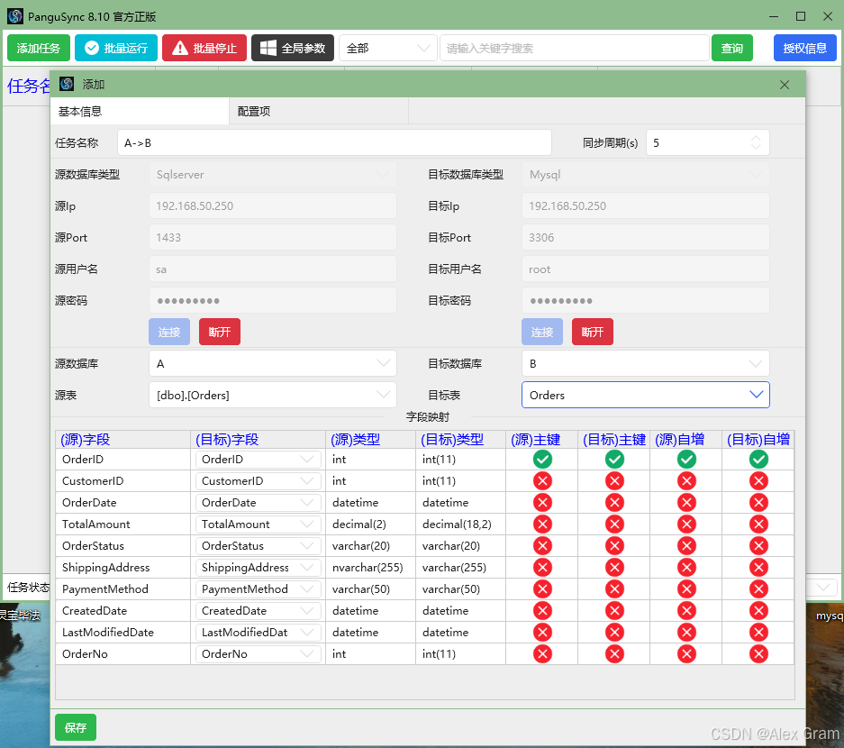This screenshot has height=748, width=844.
Task: Toggle source auto-increment for OrderID
Action: 686,460
